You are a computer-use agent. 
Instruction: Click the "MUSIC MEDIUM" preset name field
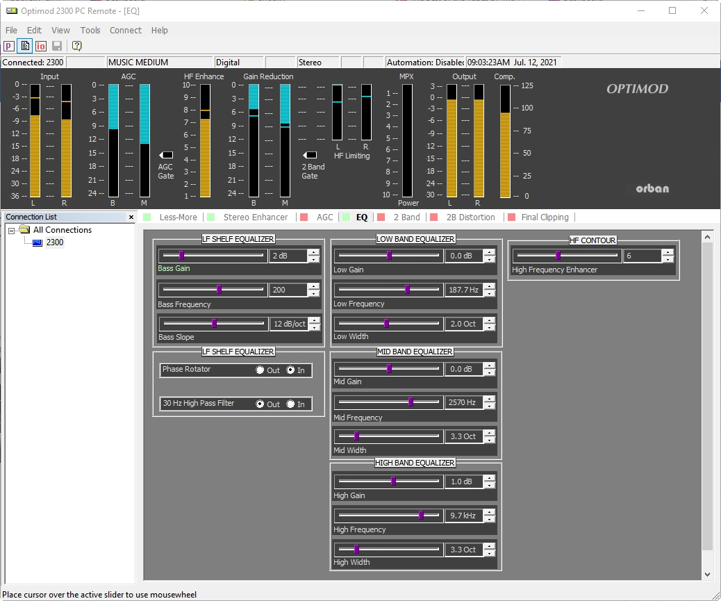click(160, 62)
